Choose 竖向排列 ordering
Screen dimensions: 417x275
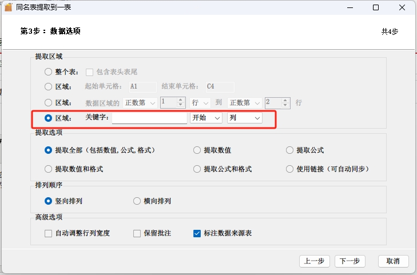(48, 201)
